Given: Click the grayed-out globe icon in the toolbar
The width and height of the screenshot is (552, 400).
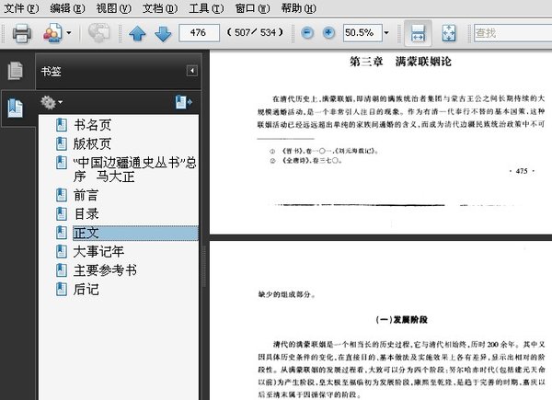Looking at the screenshot, I should pos(98,33).
